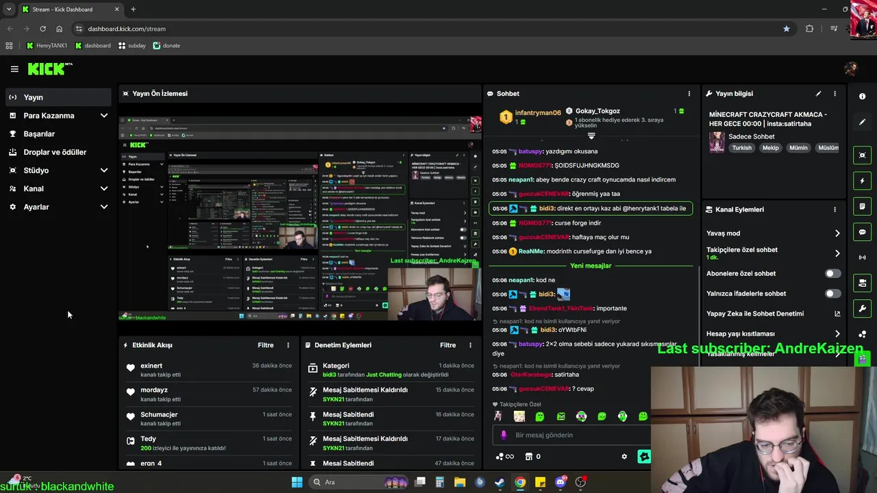Open Başarılar in the sidebar
This screenshot has width=877, height=493.
[x=58, y=134]
